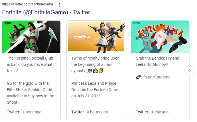Click the castle emoji in the dynasty tweet
Screen dimensions: 197x122
point(90,71)
